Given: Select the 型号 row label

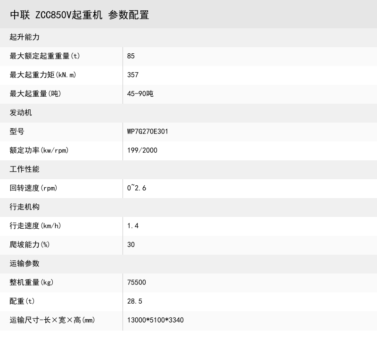Looking at the screenshot, I should (x=16, y=132).
